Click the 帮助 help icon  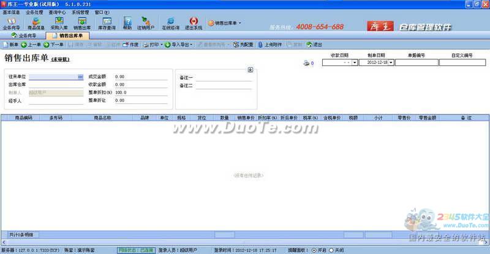coord(127,23)
